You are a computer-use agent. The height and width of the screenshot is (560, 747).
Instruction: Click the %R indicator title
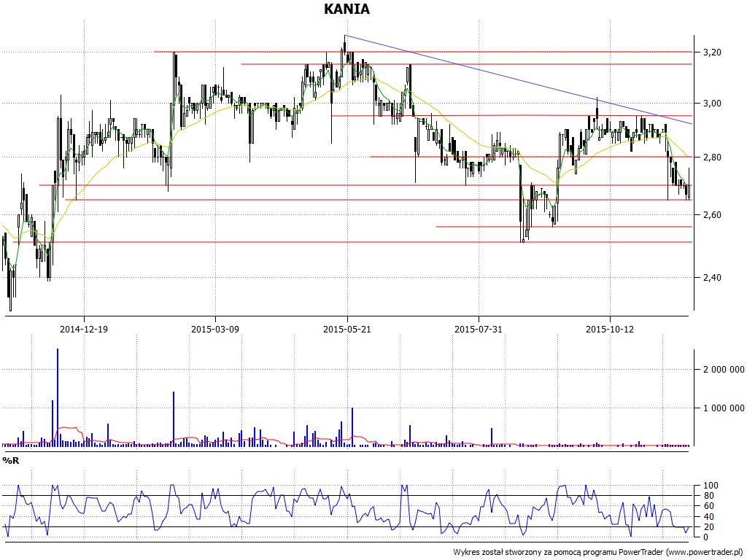(x=10, y=461)
